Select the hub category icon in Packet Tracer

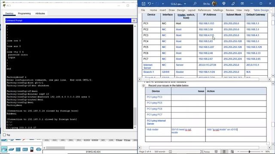(18, 149)
